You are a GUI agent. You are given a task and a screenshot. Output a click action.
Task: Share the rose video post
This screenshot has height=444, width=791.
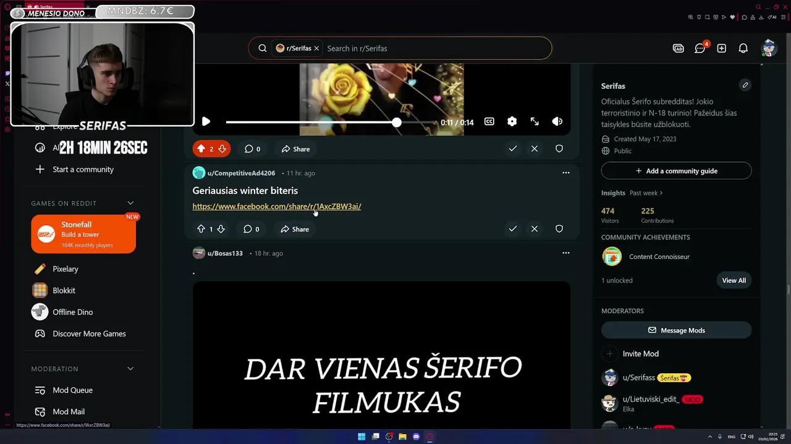(296, 149)
